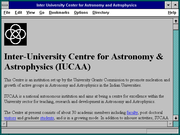Viewport: 180px width, 135px height.
Task: Click the vertical scrollbar down arrow
Action: pyautogui.click(x=176, y=118)
